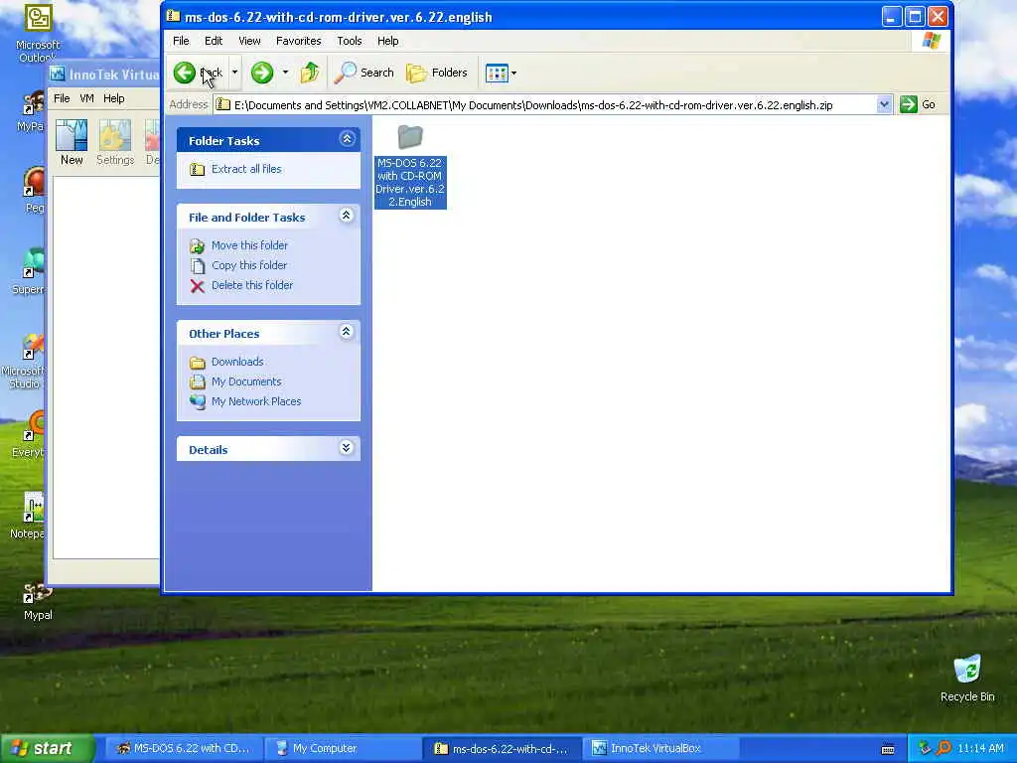The width and height of the screenshot is (1017, 763).
Task: Open VM menu in VirtualBox window
Action: click(87, 98)
